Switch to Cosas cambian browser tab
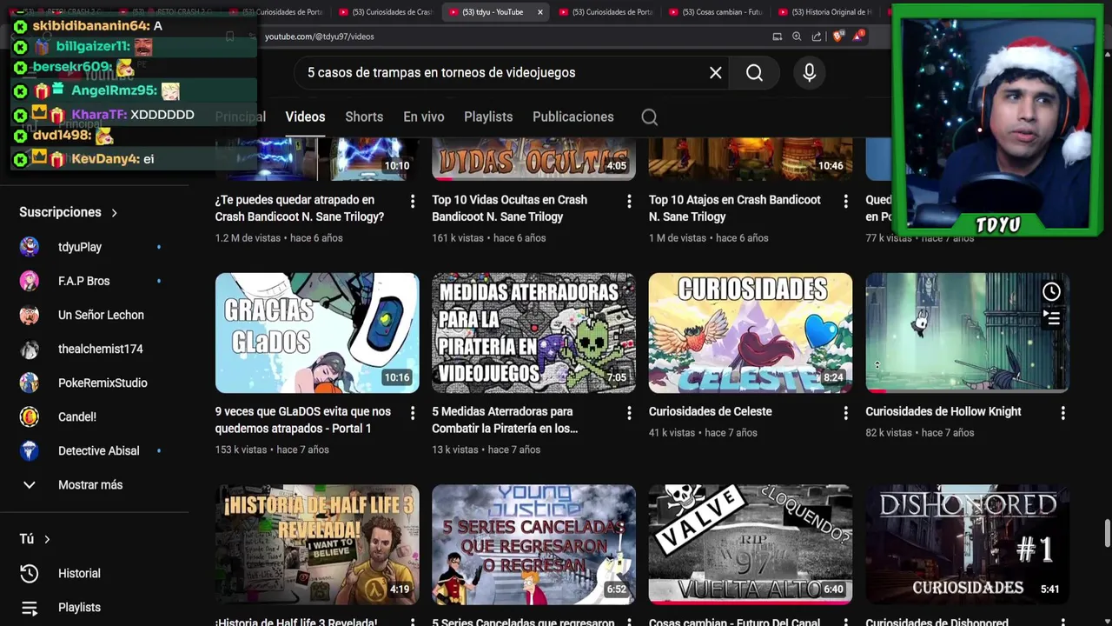The height and width of the screenshot is (626, 1112). click(x=717, y=12)
